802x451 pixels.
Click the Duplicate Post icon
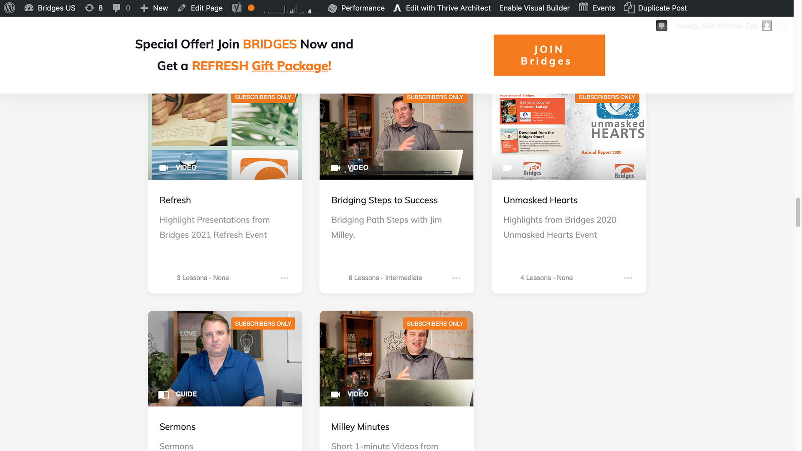(628, 8)
